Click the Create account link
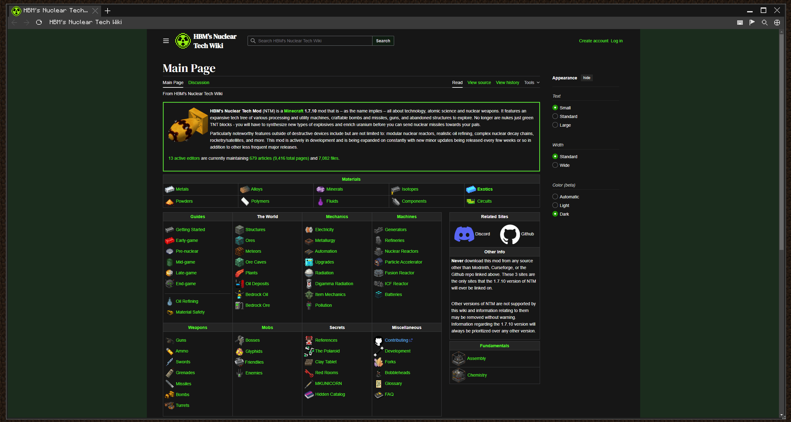This screenshot has height=422, width=791. [x=593, y=41]
